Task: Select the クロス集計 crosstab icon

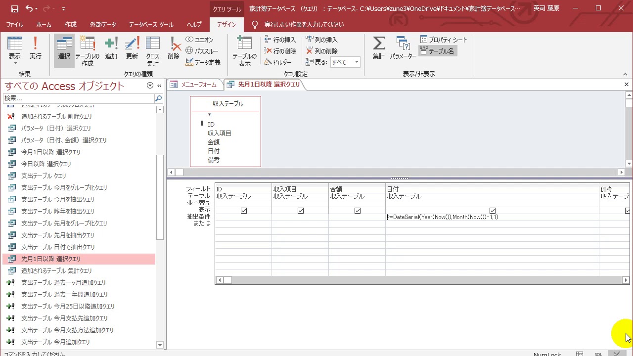Action: point(153,50)
